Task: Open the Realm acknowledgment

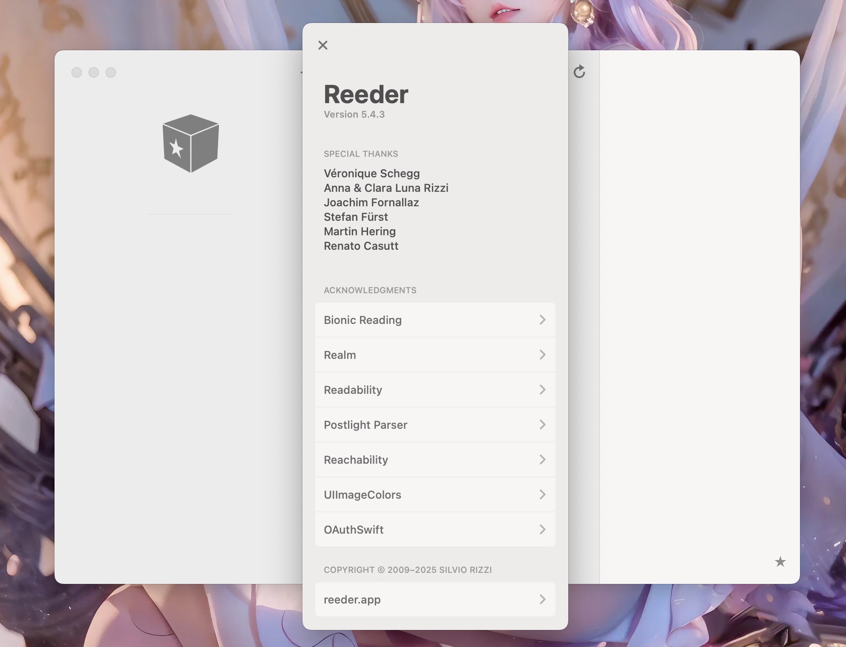Action: click(x=435, y=355)
